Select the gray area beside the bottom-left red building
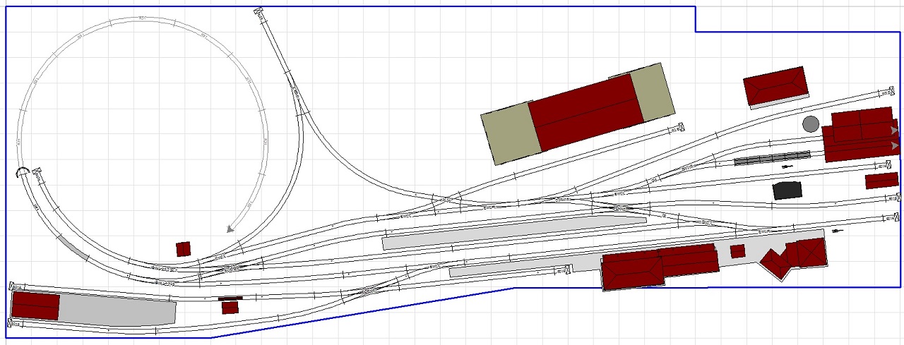The width and height of the screenshot is (904, 345). 117,310
